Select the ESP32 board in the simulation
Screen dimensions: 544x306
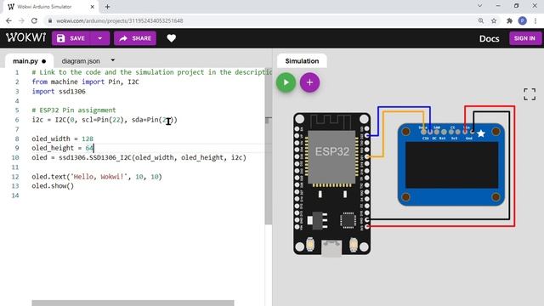(x=331, y=184)
